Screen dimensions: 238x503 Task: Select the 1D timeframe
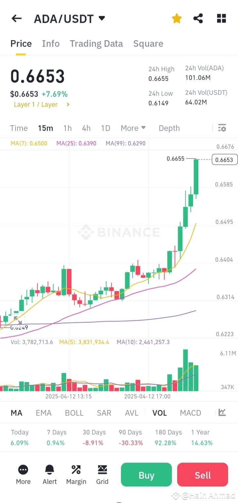click(x=105, y=128)
